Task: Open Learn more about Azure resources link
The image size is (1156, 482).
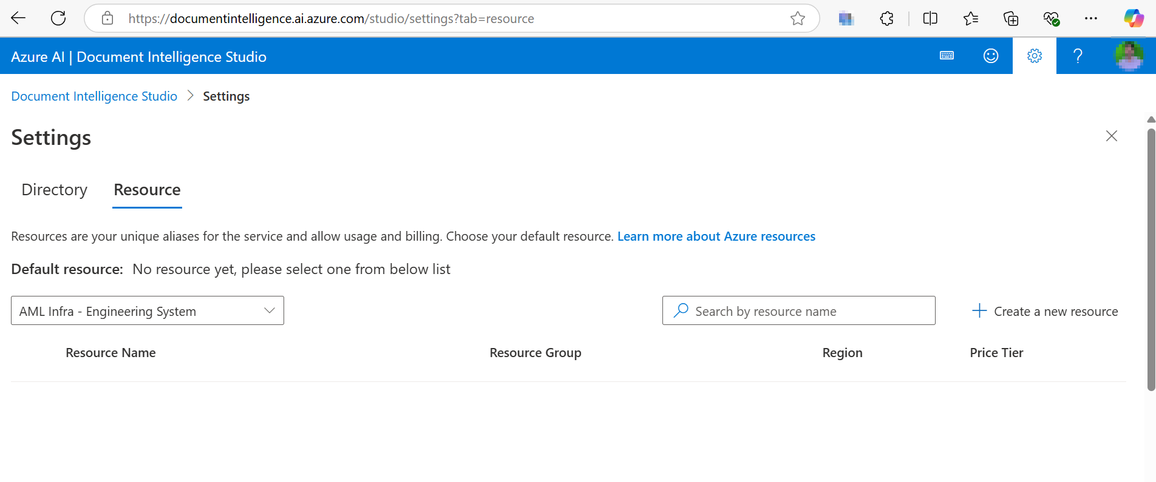Action: [x=716, y=236]
